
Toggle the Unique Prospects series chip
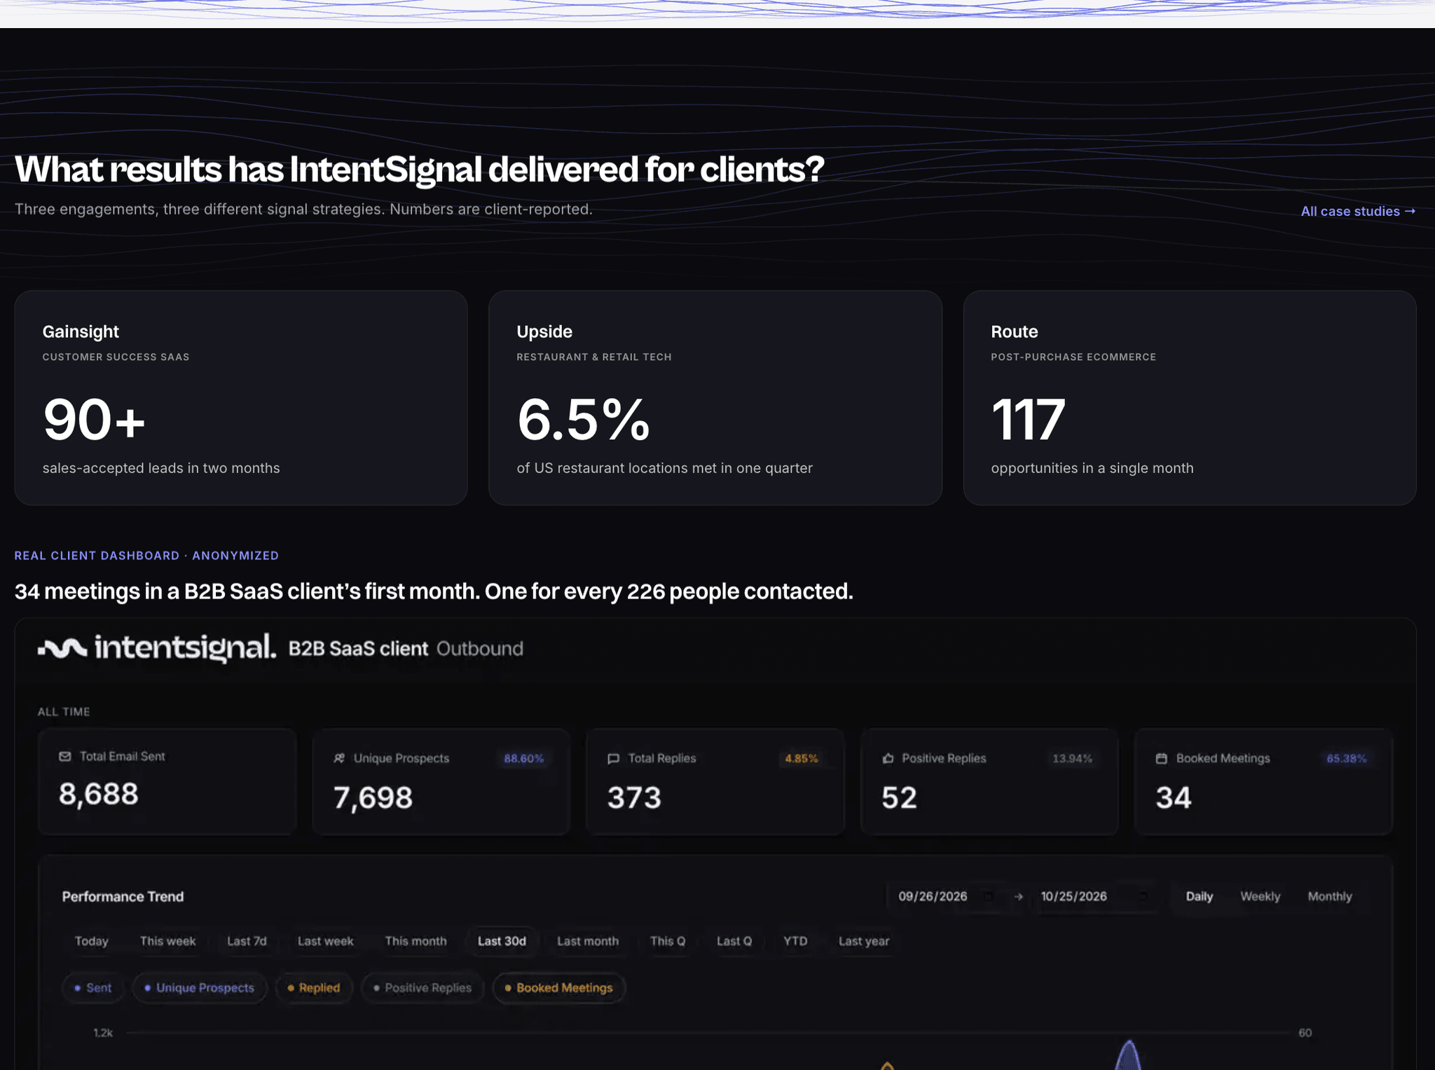coord(200,988)
